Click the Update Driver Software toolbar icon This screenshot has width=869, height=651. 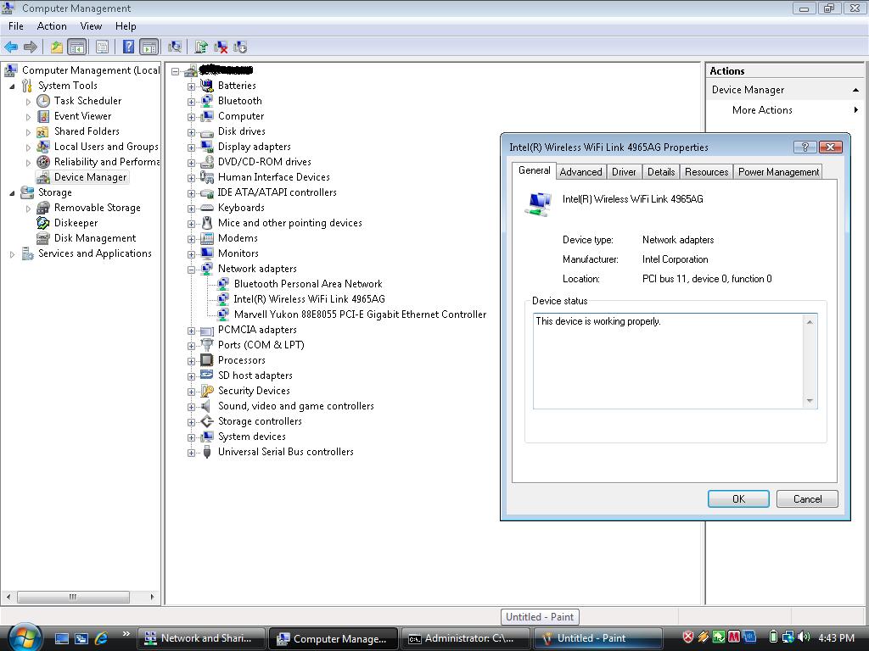click(x=201, y=47)
